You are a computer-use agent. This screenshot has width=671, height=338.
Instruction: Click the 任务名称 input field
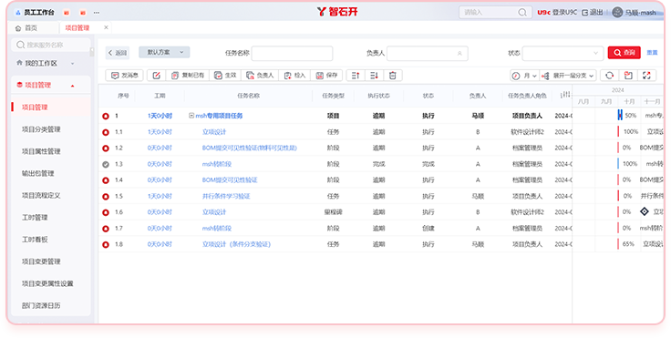point(292,53)
